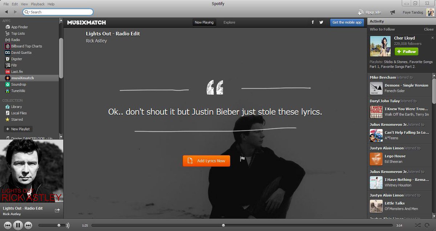Click Add Lyrics Now button
436x231 pixels.
click(x=206, y=161)
